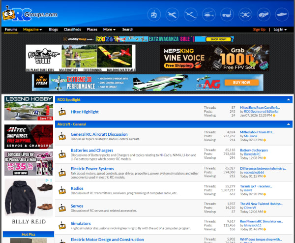This screenshot has width=295, height=243.
Task: Open the RC car category icon
Action: [264, 14]
